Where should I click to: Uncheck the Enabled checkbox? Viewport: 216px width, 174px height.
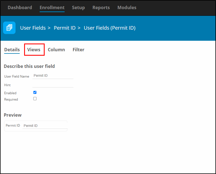(x=35, y=92)
